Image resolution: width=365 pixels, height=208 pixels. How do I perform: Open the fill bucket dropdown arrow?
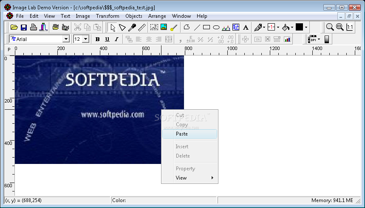292,28
